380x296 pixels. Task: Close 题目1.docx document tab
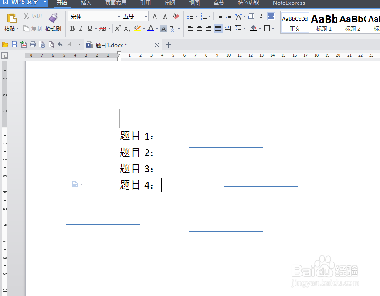click(x=156, y=45)
